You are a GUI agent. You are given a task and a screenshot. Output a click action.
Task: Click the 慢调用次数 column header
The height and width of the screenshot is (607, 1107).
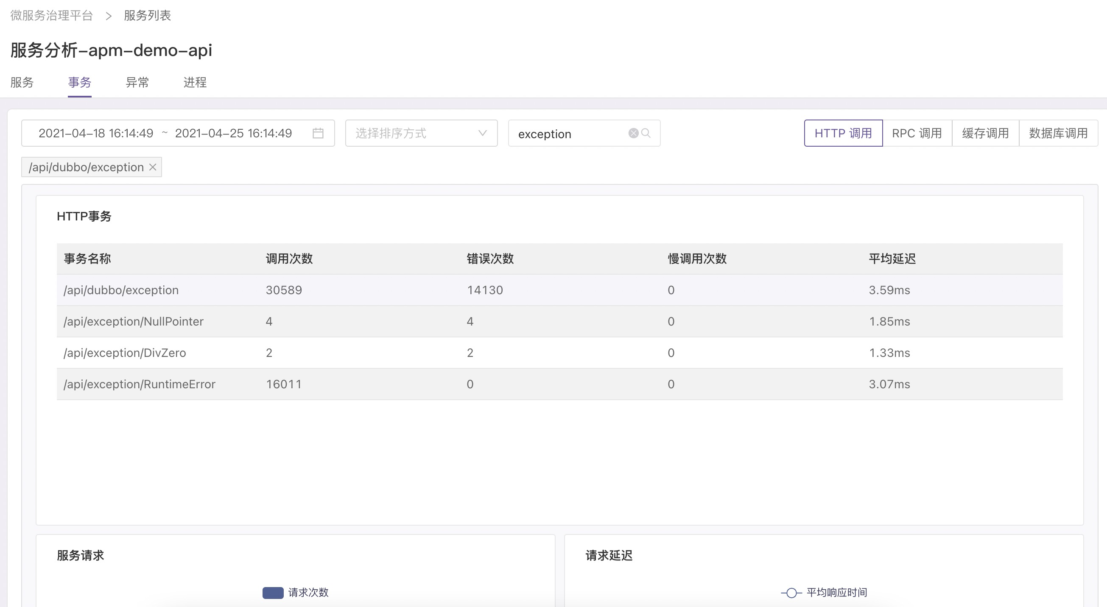click(x=697, y=259)
